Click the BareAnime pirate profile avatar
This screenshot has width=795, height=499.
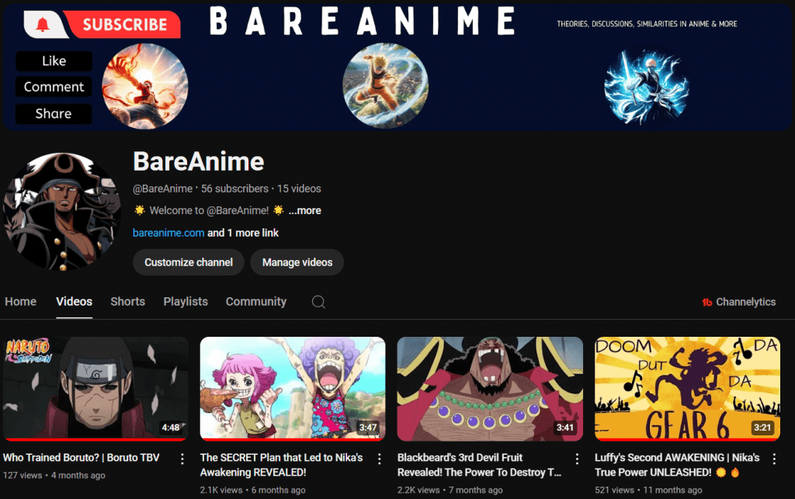tap(62, 211)
